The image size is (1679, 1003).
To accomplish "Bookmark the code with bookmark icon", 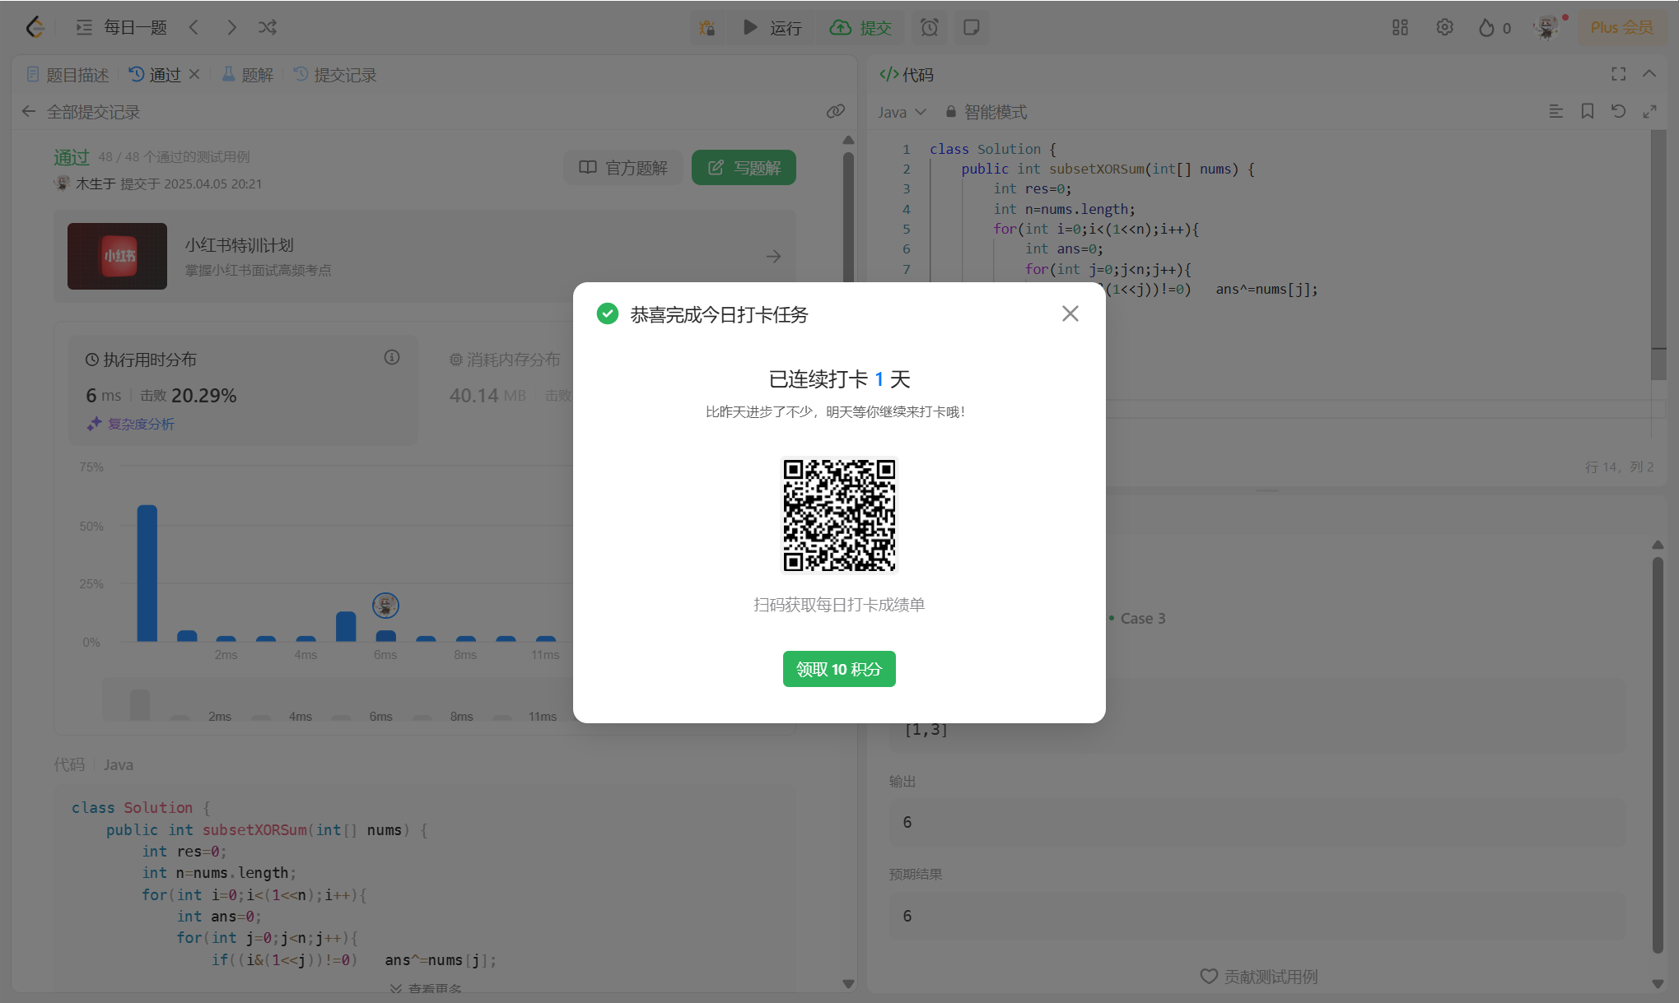I will pyautogui.click(x=1587, y=111).
